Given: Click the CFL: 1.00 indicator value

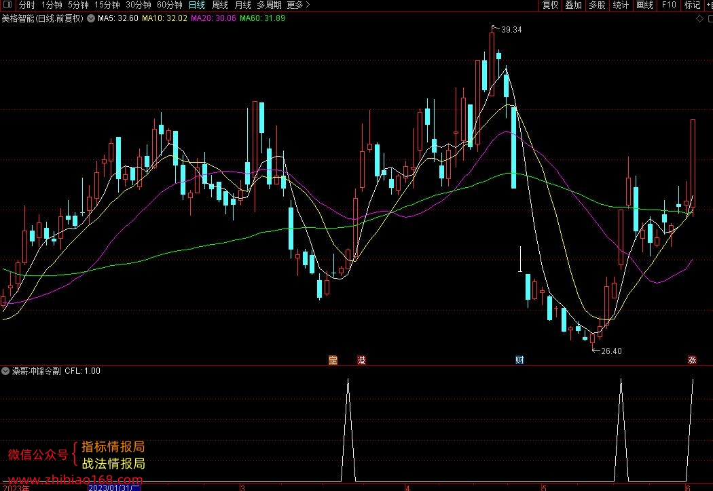Looking at the screenshot, I should click(x=82, y=371).
